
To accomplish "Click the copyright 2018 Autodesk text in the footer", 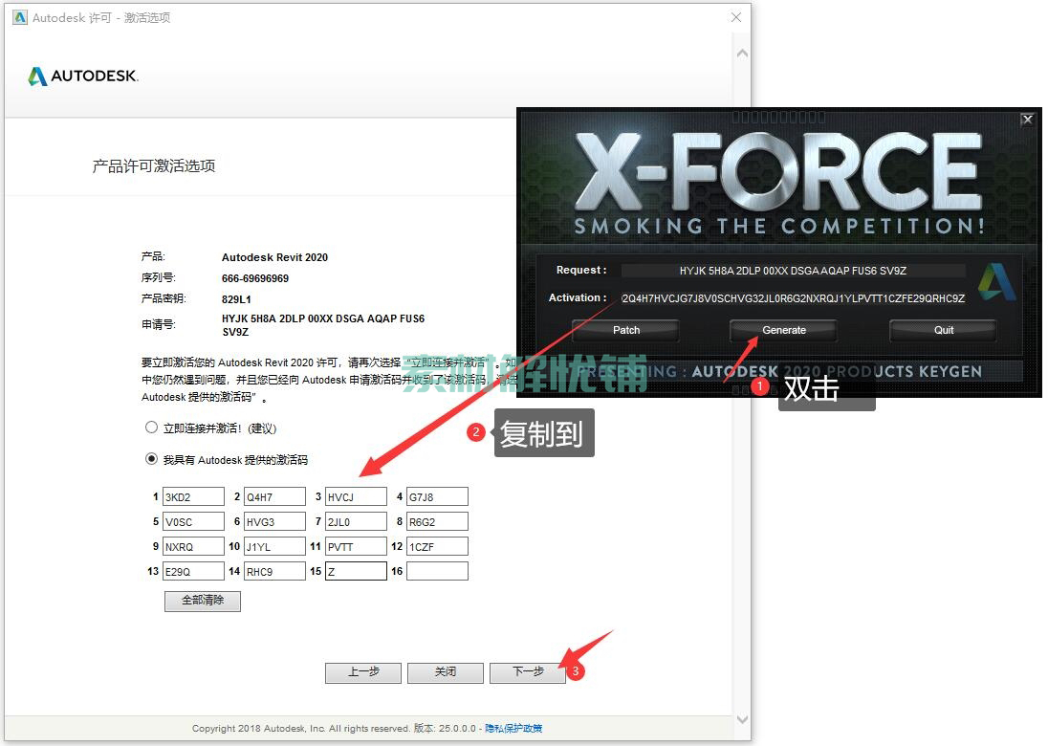I will [301, 728].
